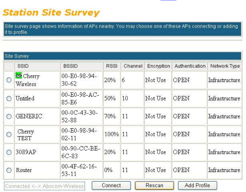Screen dimensions: 246x192
Task: Click BSSID 00-90-CC-BE-6C-83
Action: (x=81, y=152)
